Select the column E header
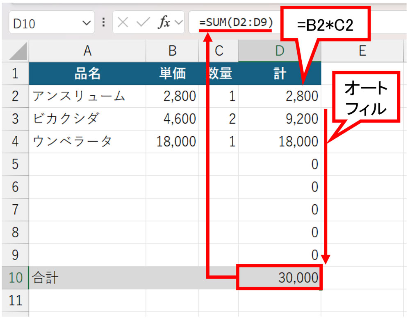The image size is (410, 318). [362, 51]
